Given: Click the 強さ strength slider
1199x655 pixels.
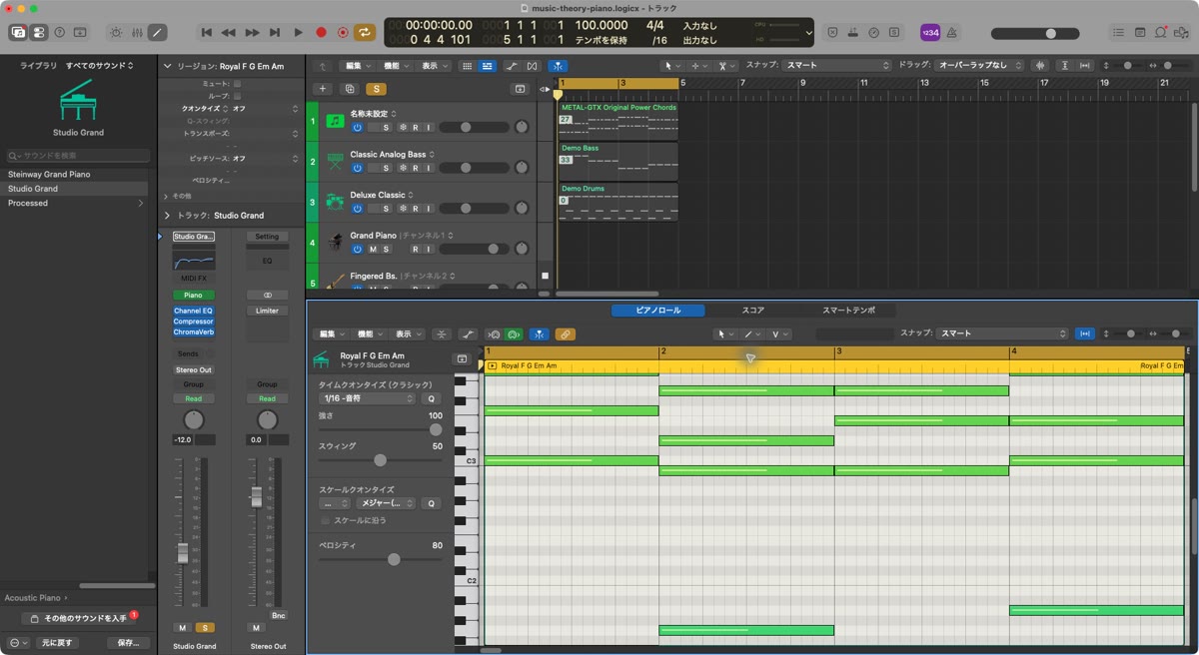Looking at the screenshot, I should (380, 429).
